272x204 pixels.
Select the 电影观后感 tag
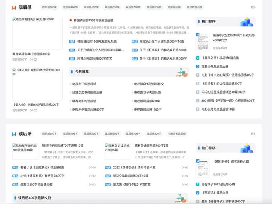click(174, 7)
